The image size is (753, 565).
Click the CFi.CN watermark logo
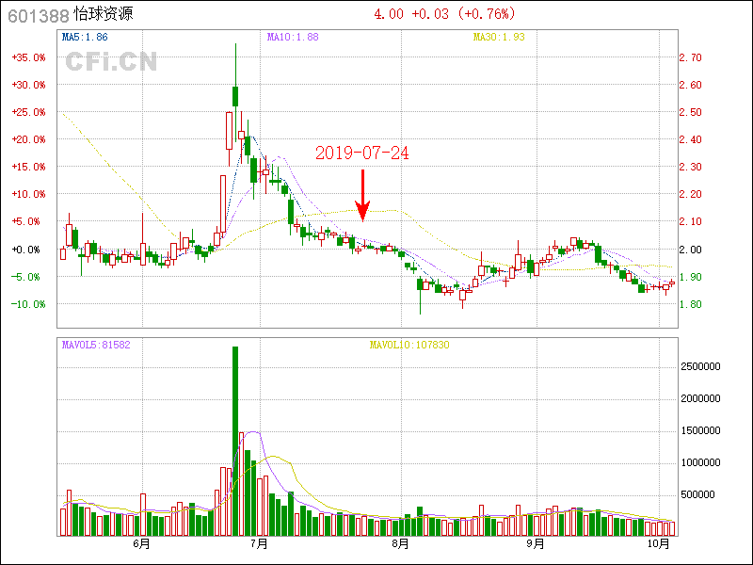(111, 62)
